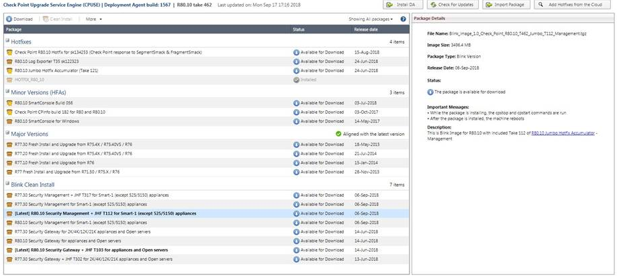
Task: Click package icon for R77.30 Fresh Install
Action: click(9, 145)
